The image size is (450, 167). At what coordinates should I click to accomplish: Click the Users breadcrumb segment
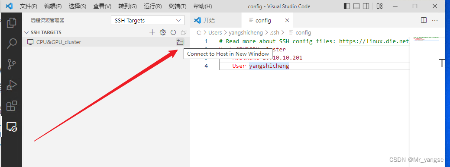pyautogui.click(x=215, y=33)
